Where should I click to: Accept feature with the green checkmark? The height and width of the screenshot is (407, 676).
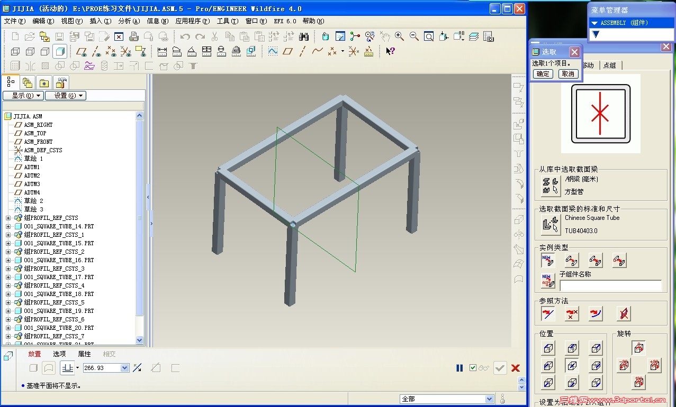pos(500,368)
